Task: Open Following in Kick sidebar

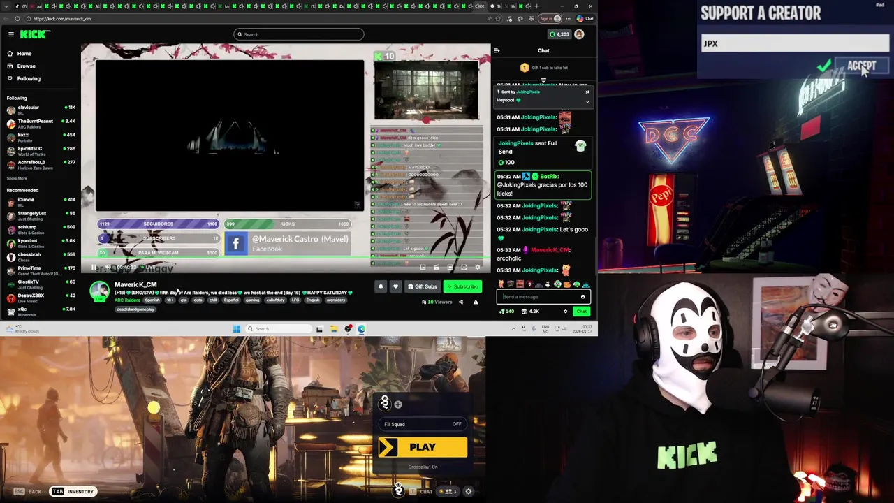Action: click(x=23, y=79)
